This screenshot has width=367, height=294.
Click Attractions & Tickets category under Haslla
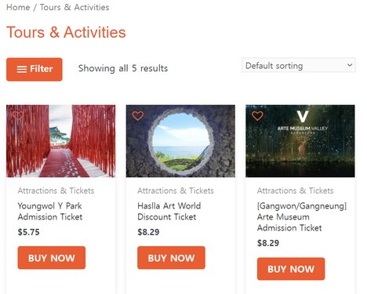coord(176,191)
